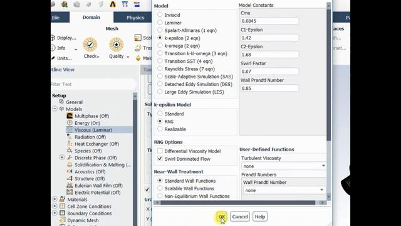Switch to the Physics ribbon tab
This screenshot has height=226, width=401.
point(135,18)
